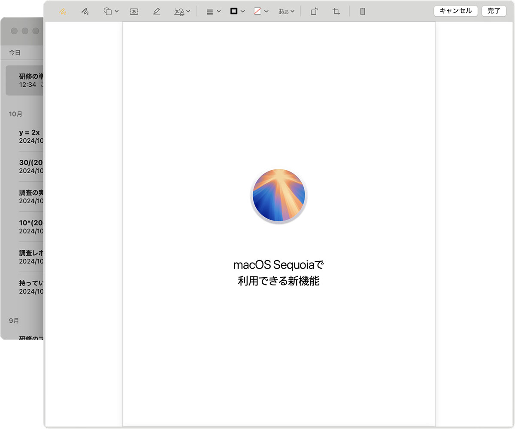Expand the Shape Style dropdown arrow
Screen dimensions: 515x429
pos(219,12)
